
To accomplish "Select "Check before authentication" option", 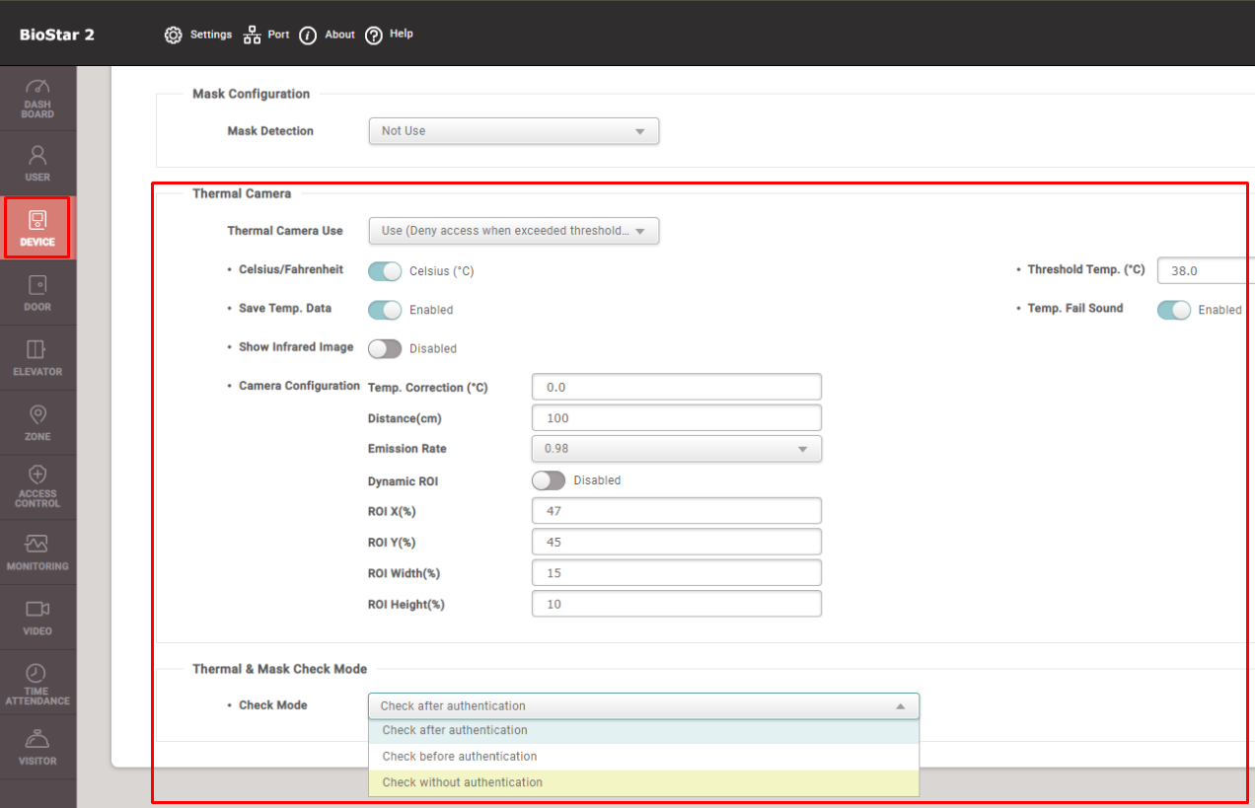I will tap(460, 757).
